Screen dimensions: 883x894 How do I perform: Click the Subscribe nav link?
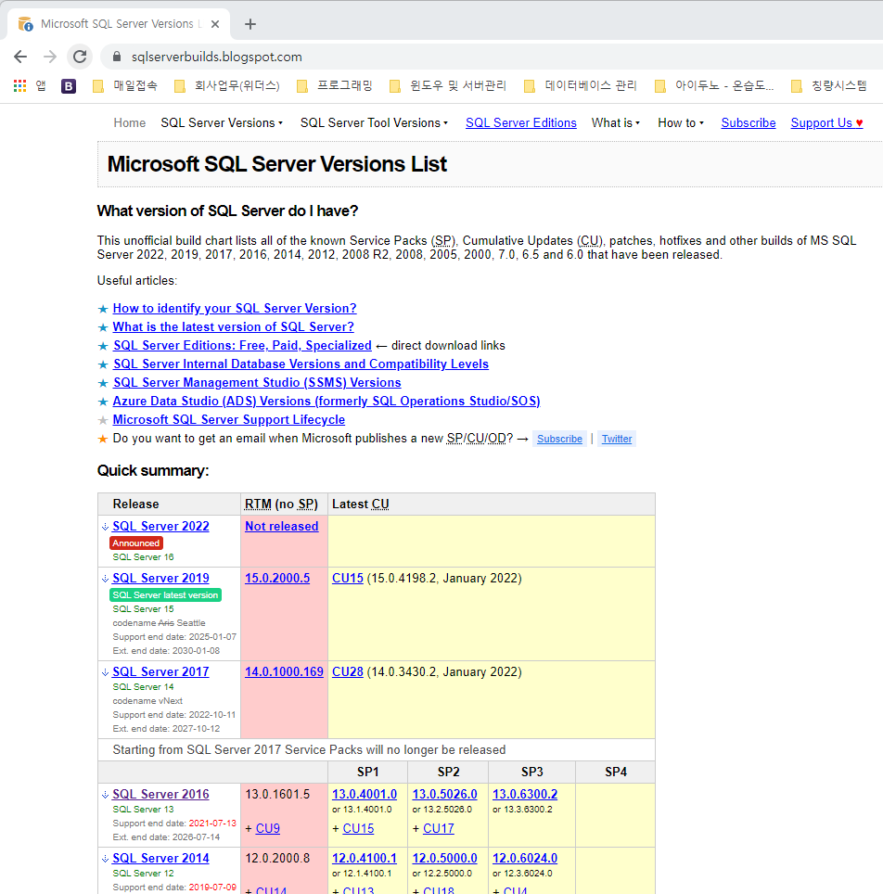pos(749,122)
